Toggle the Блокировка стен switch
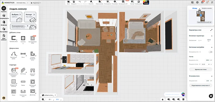 click(210, 52)
